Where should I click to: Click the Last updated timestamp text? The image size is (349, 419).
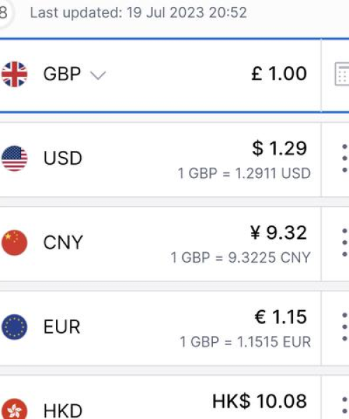[x=139, y=13]
